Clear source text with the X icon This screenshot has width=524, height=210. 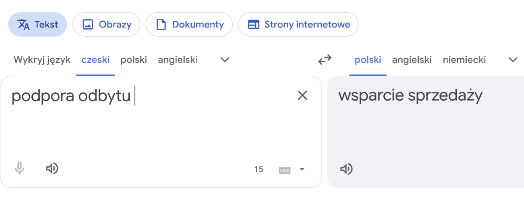[302, 95]
